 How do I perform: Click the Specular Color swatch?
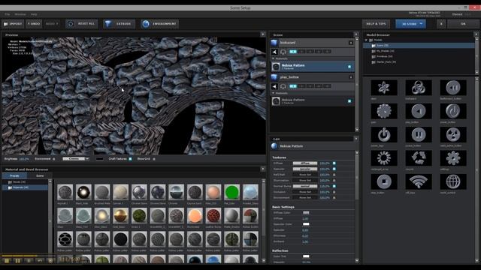click(x=306, y=224)
